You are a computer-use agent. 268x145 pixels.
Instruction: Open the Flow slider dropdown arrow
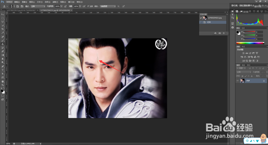[x=80, y=6]
